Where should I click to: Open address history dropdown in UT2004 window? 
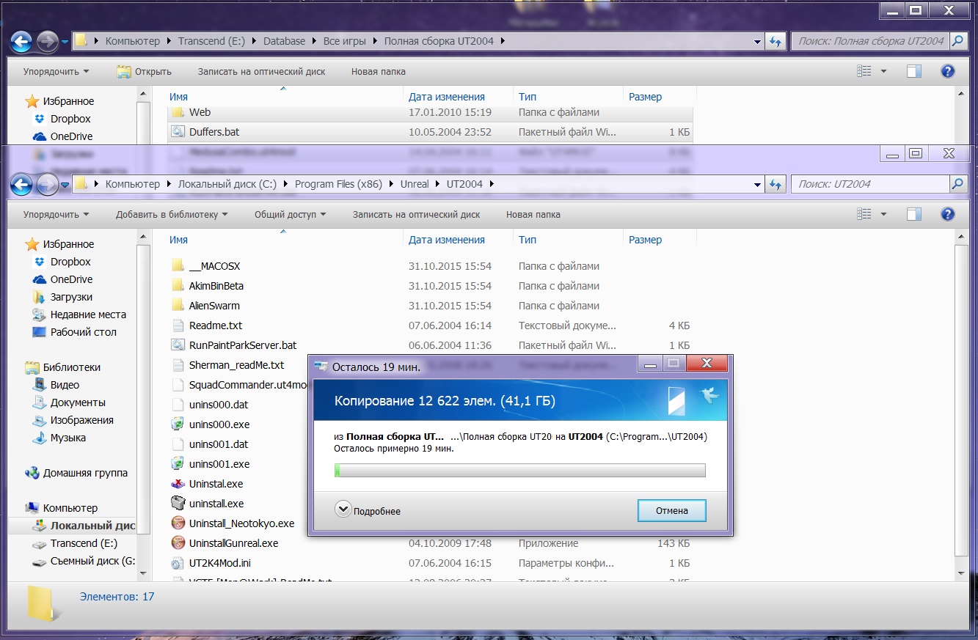[x=758, y=185]
